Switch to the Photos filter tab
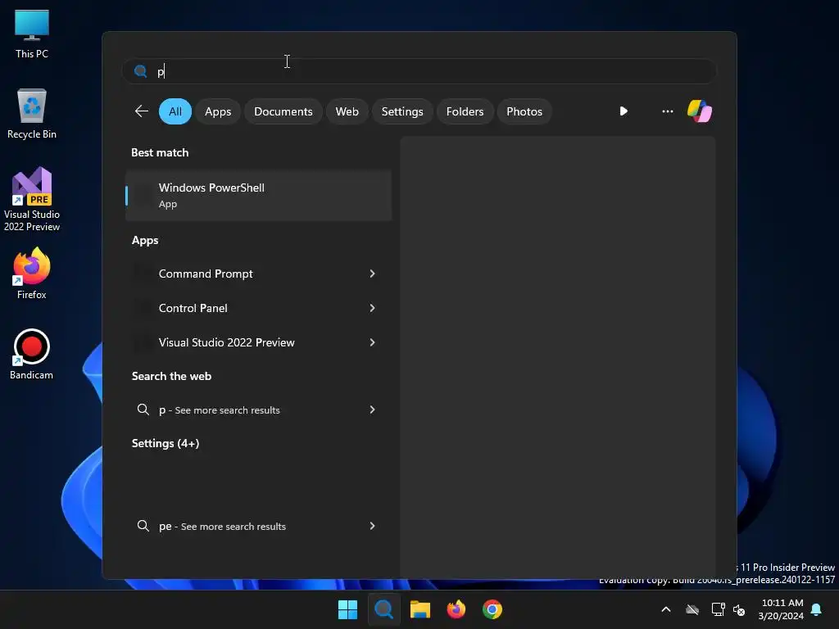The image size is (839, 629). click(524, 111)
